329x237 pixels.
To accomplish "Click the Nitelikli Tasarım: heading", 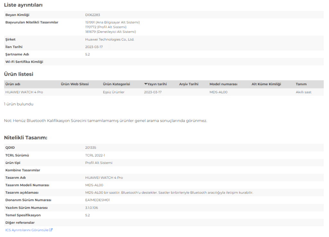I will 26,138.
